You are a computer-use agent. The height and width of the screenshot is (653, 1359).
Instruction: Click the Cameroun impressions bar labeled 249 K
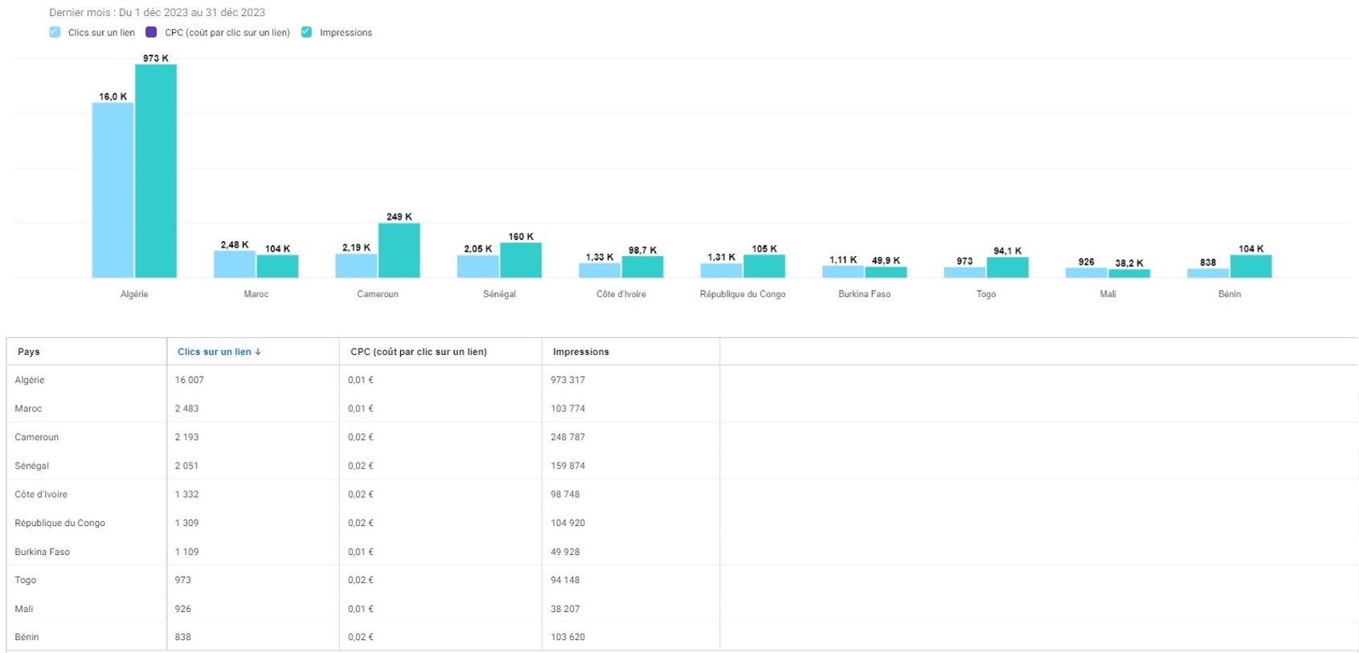pyautogui.click(x=399, y=251)
